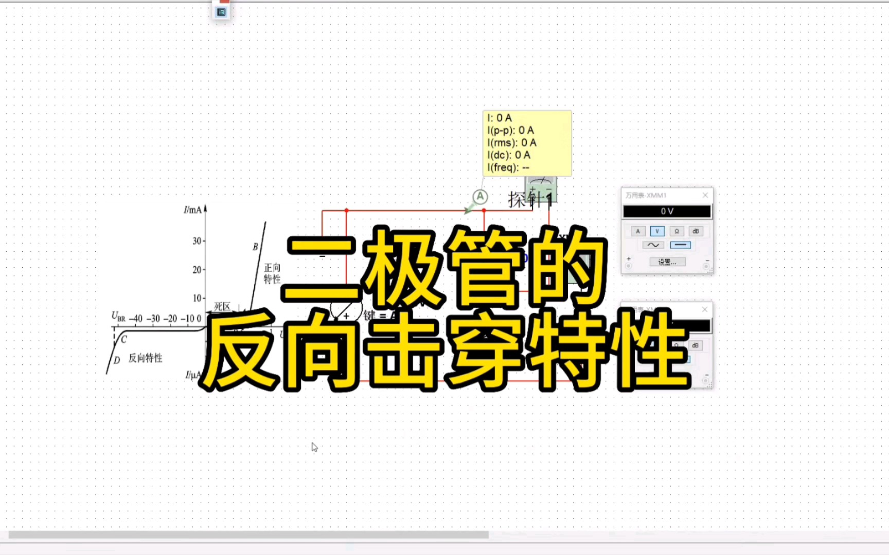Select dB mode on the lower multimeter
The height and width of the screenshot is (555, 889).
[695, 345]
